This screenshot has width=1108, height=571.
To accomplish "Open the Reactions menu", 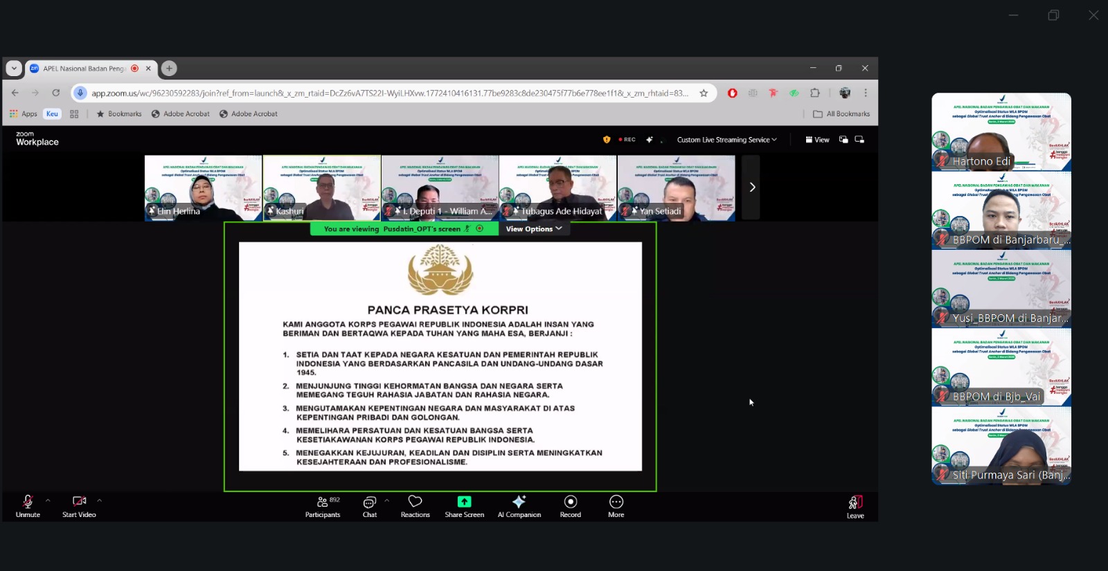I will click(x=415, y=506).
